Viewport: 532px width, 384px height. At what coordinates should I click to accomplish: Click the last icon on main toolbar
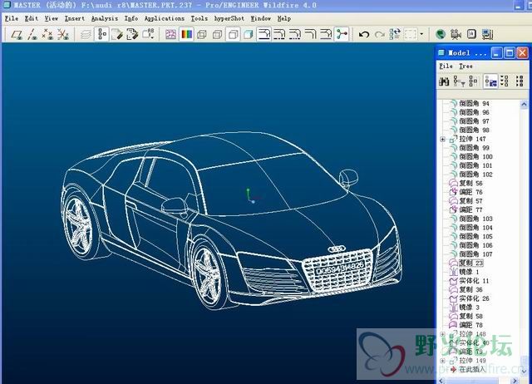point(487,34)
